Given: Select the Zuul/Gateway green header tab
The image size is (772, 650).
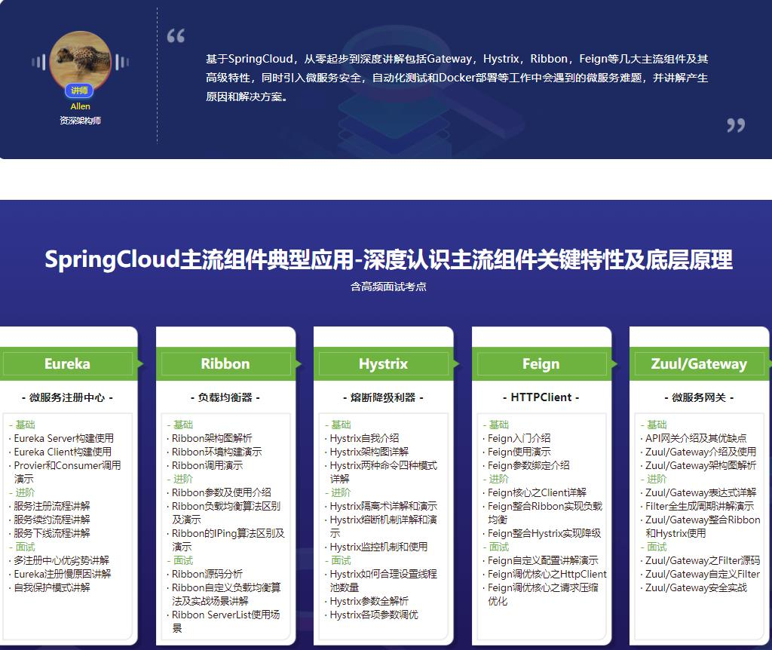Looking at the screenshot, I should point(699,363).
